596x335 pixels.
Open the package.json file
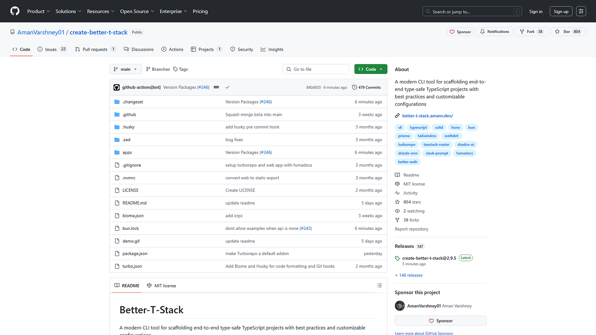pos(135,254)
